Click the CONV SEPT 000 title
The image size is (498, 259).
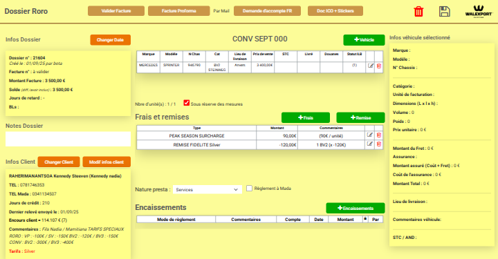pos(260,39)
